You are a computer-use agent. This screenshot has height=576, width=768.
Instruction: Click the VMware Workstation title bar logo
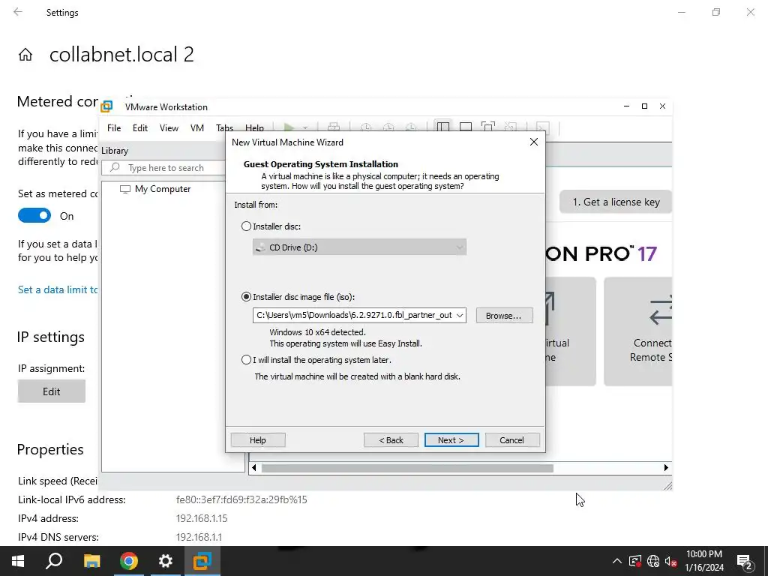(x=106, y=106)
